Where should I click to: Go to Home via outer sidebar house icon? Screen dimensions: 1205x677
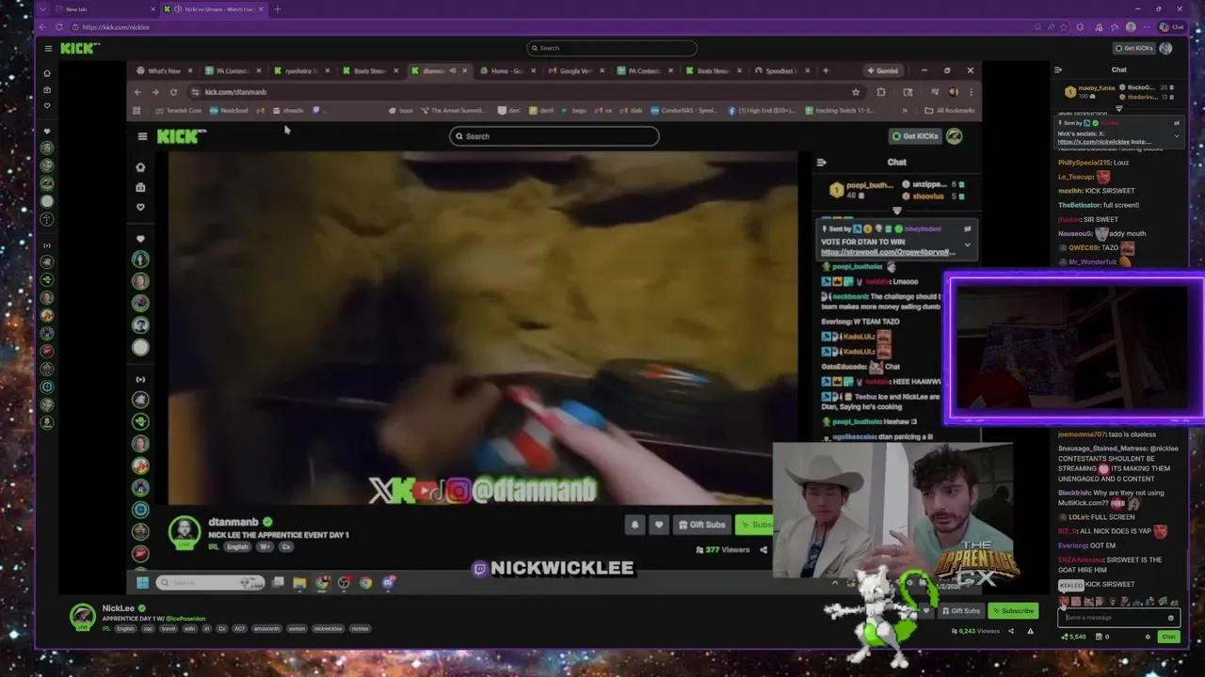[46, 72]
